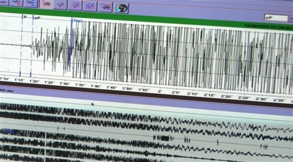Click the pP phase input field

click(276, 18)
